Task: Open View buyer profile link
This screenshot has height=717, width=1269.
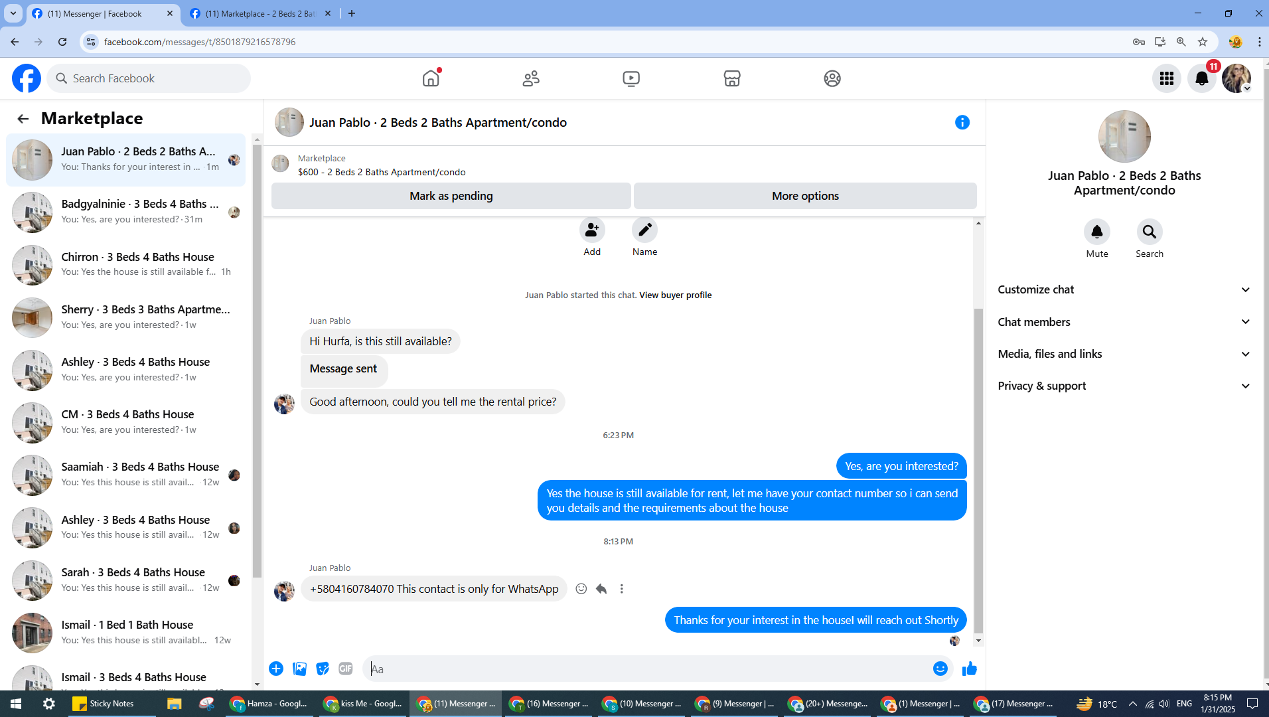Action: (x=675, y=295)
